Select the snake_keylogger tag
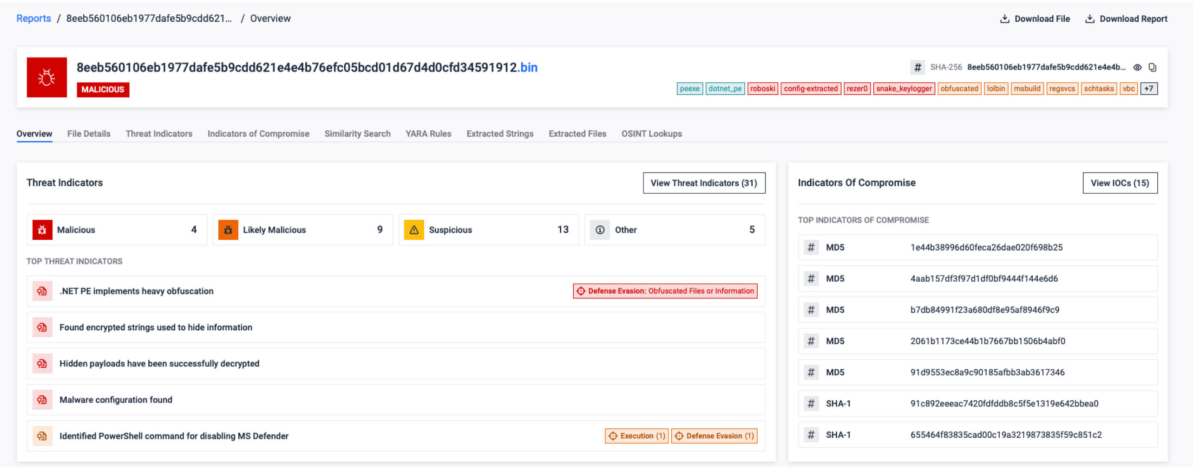 (903, 88)
